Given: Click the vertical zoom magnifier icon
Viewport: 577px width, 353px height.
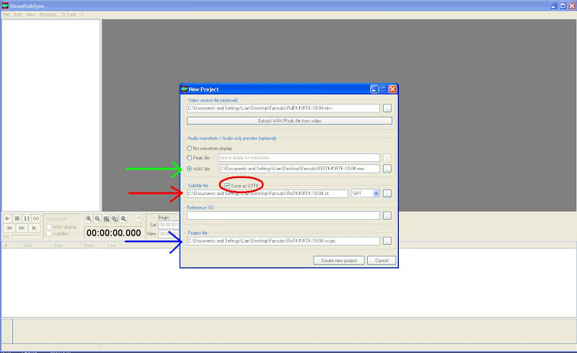Looking at the screenshot, I should (123, 218).
